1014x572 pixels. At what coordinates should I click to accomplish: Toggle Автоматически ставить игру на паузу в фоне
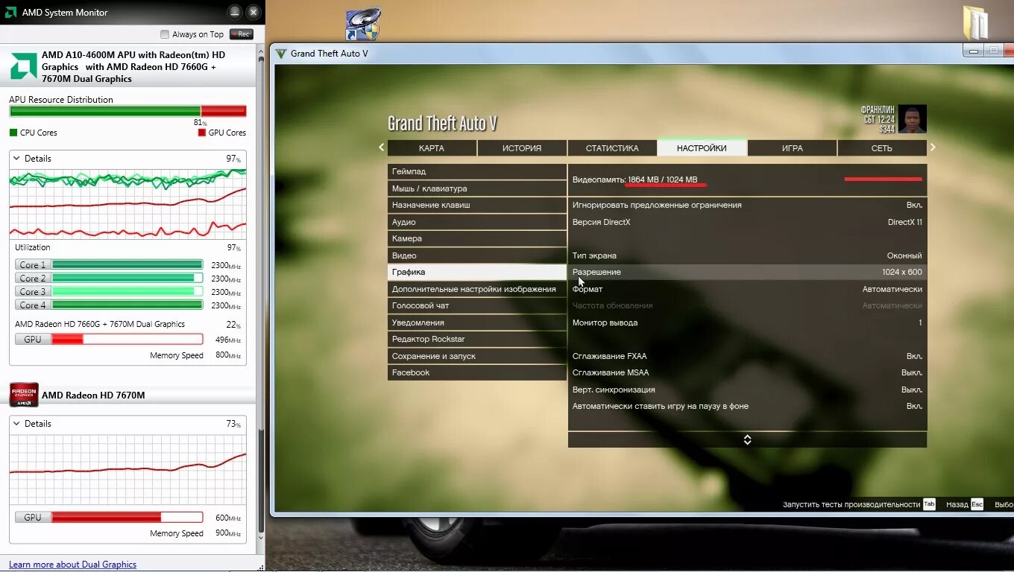coord(747,407)
